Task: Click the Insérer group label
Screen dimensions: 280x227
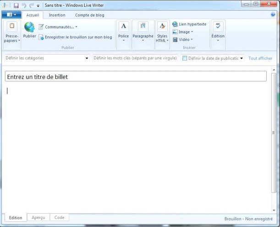Action: [189, 48]
